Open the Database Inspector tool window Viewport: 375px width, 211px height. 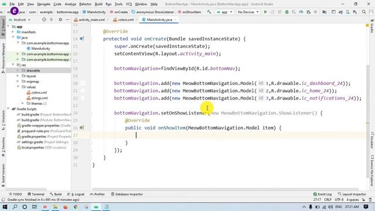(x=127, y=194)
